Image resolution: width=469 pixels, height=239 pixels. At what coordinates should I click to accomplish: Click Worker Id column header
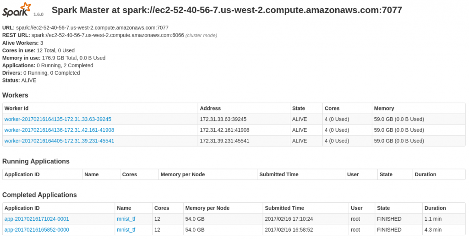(x=16, y=109)
